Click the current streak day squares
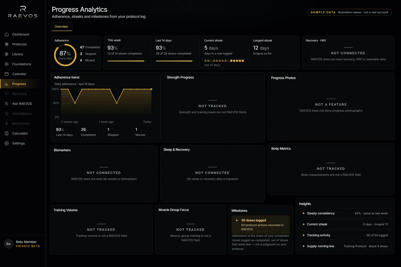 pos(224,61)
